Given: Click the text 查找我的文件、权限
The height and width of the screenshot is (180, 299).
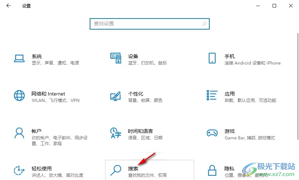Looking at the screenshot, I should coord(148,175).
